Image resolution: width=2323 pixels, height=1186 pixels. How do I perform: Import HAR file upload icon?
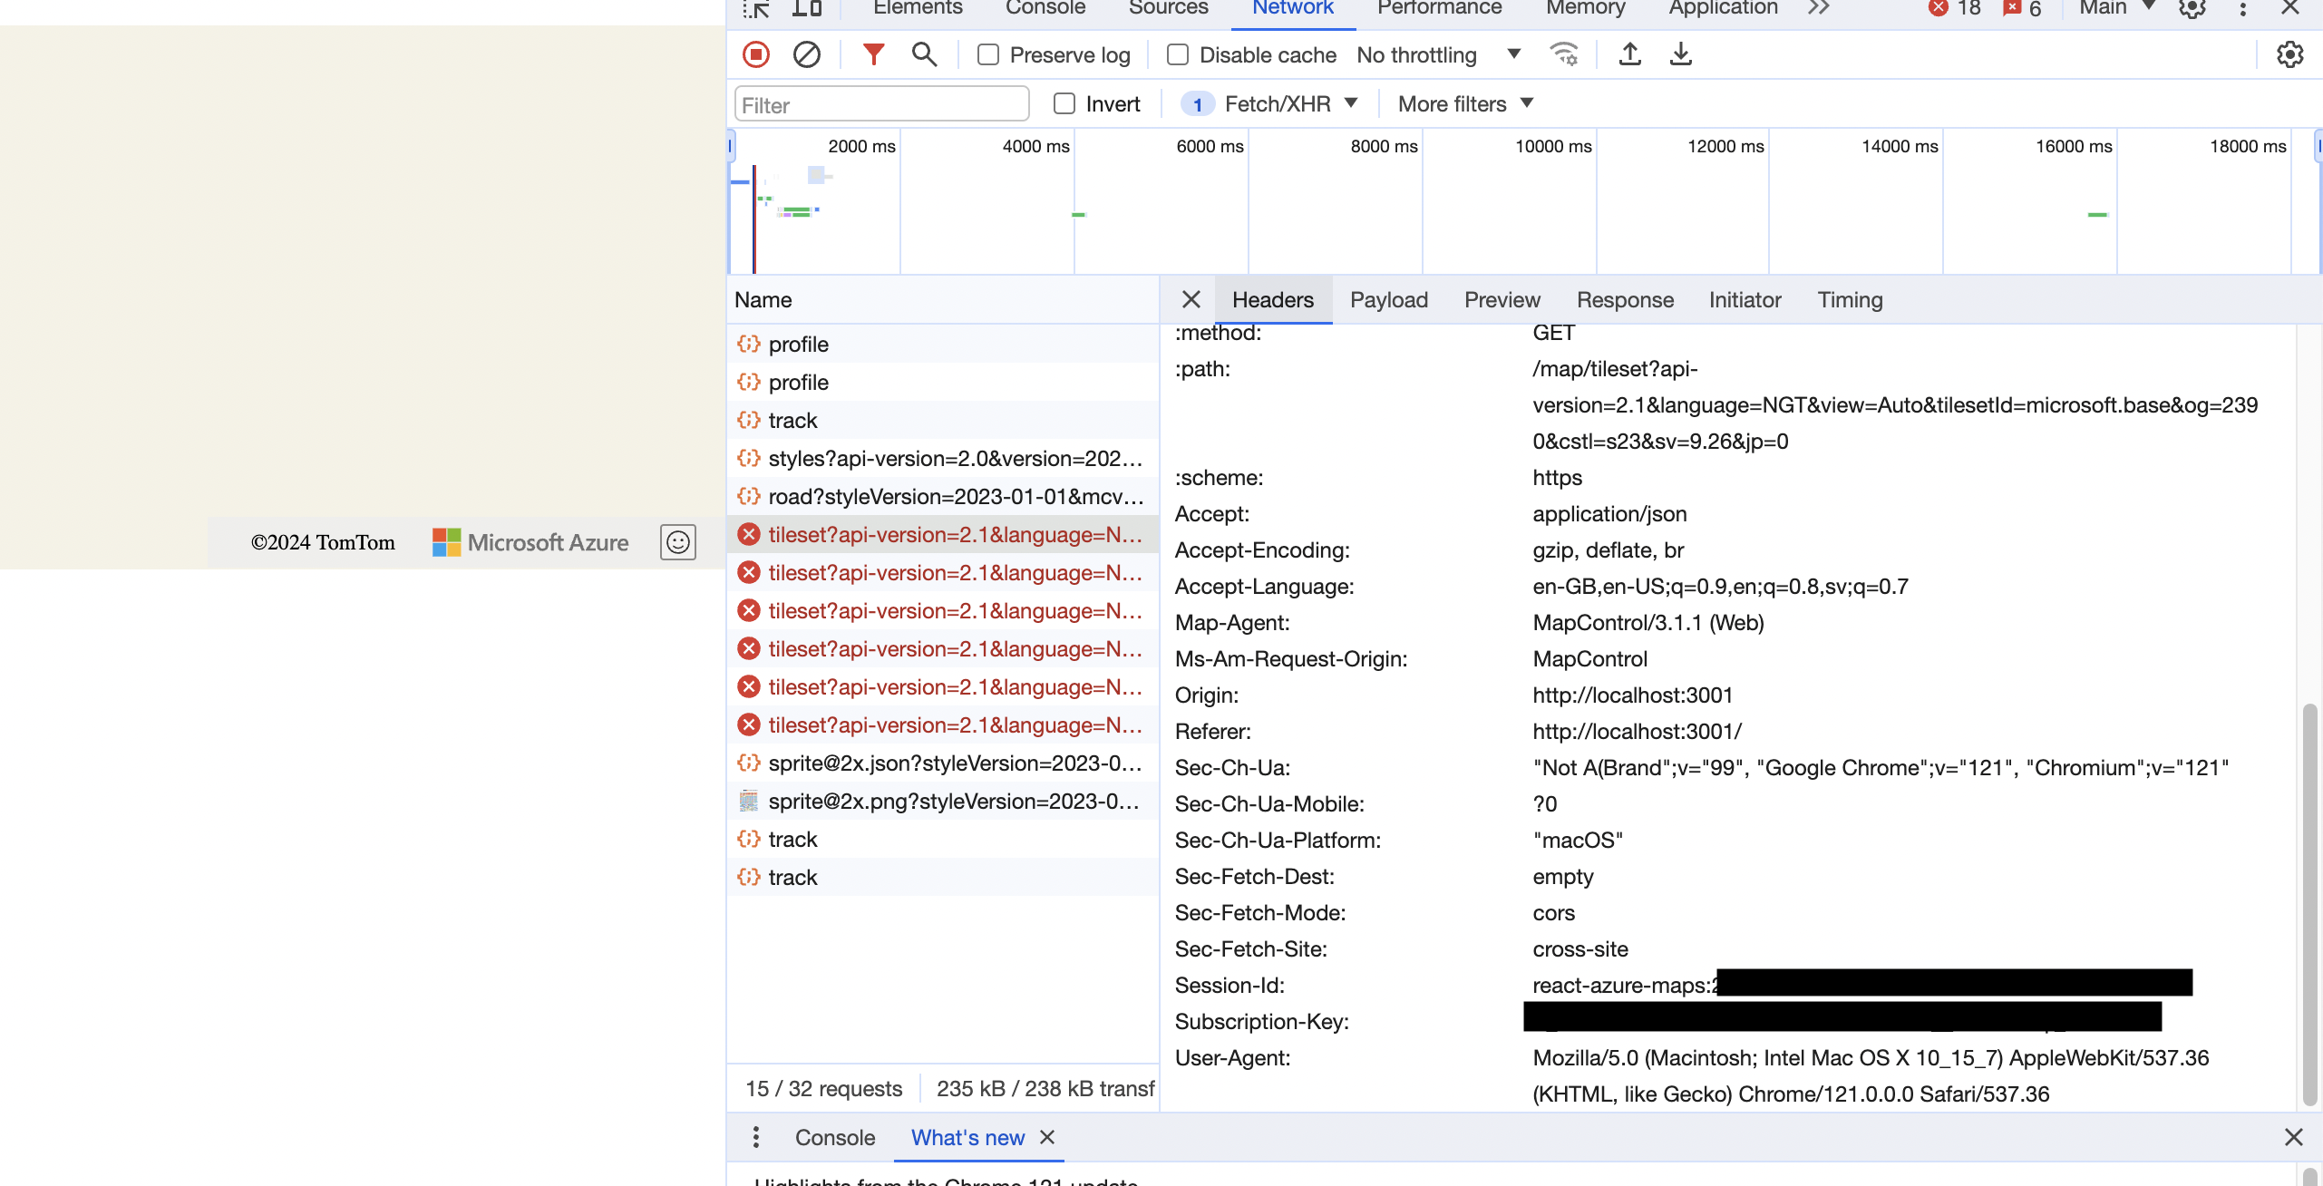pos(1630,54)
